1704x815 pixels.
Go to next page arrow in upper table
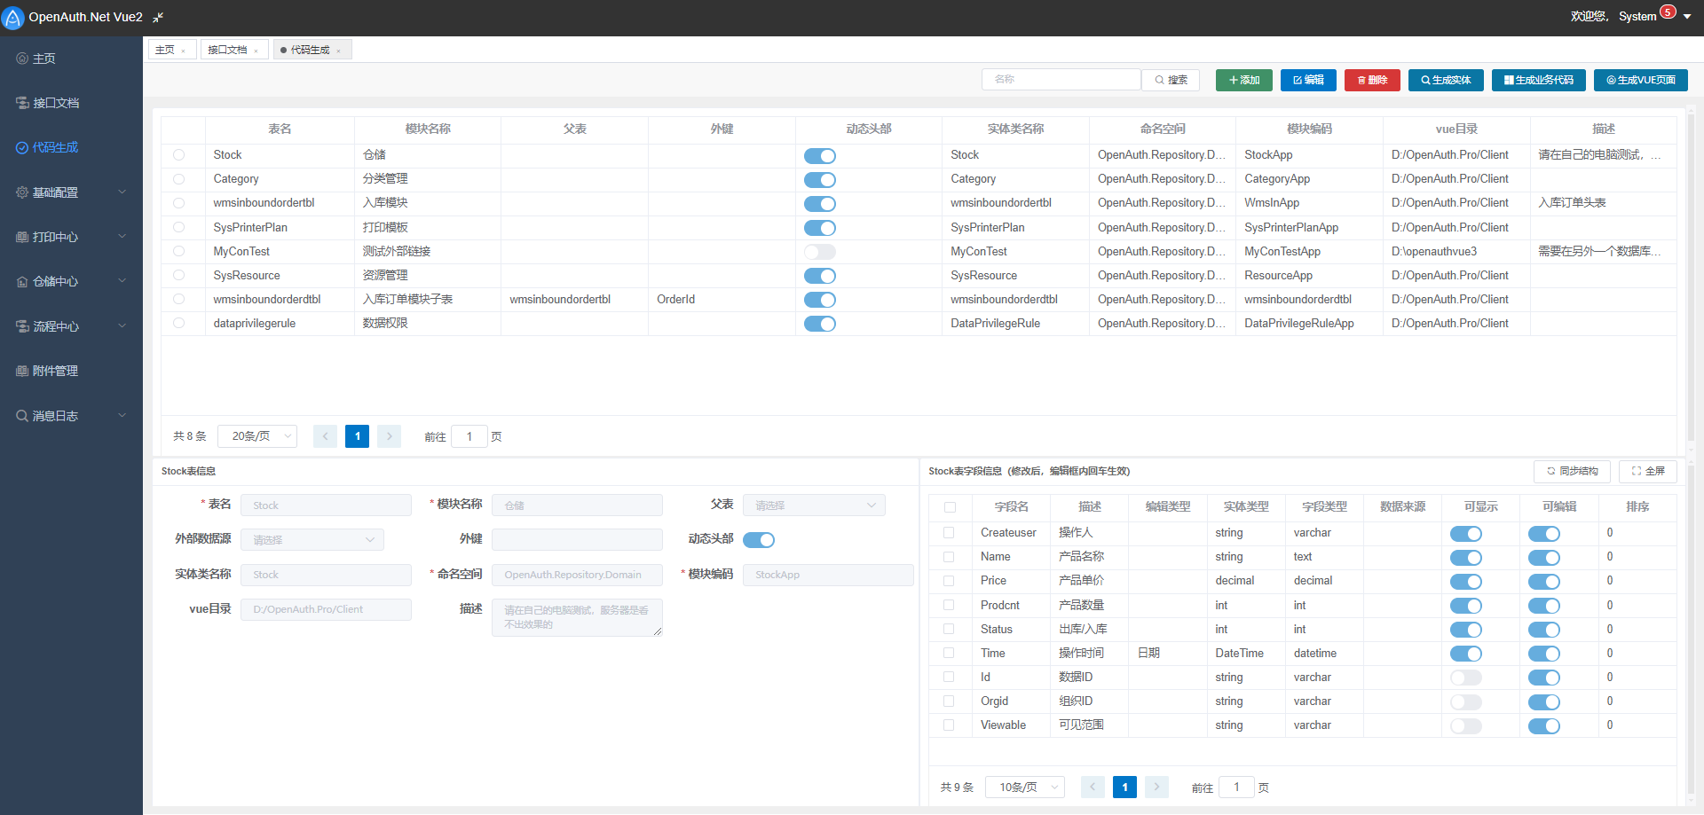(389, 436)
